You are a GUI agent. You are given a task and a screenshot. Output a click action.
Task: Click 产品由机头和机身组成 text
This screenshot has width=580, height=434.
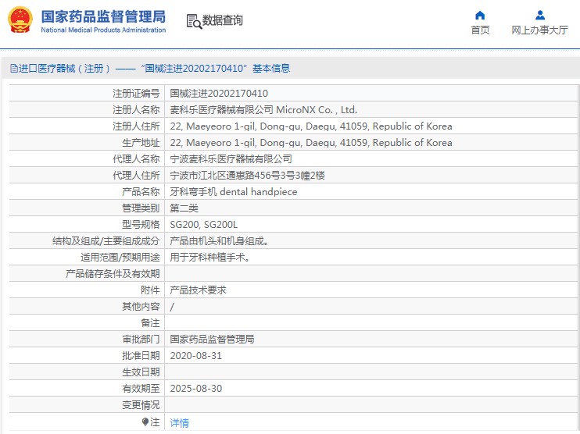(x=219, y=241)
